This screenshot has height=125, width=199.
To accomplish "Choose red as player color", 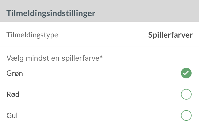I will [186, 94].
